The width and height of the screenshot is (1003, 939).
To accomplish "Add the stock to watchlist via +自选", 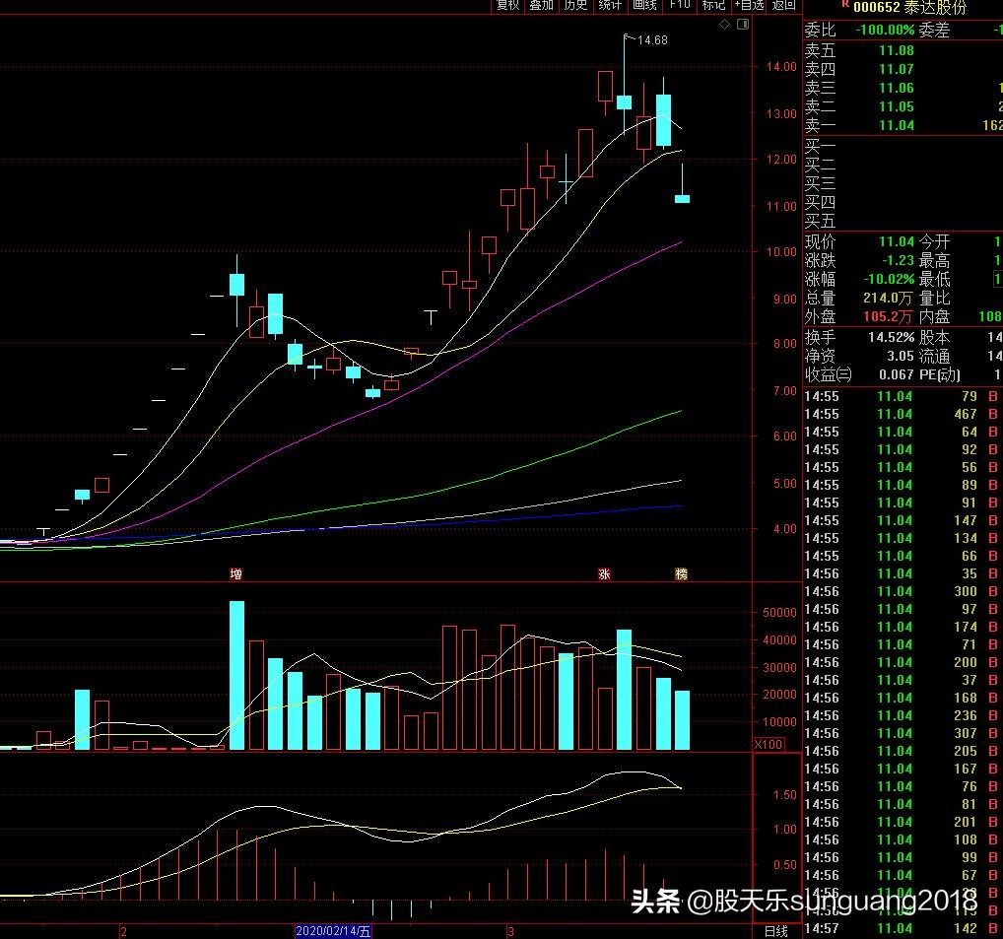I will pyautogui.click(x=748, y=5).
